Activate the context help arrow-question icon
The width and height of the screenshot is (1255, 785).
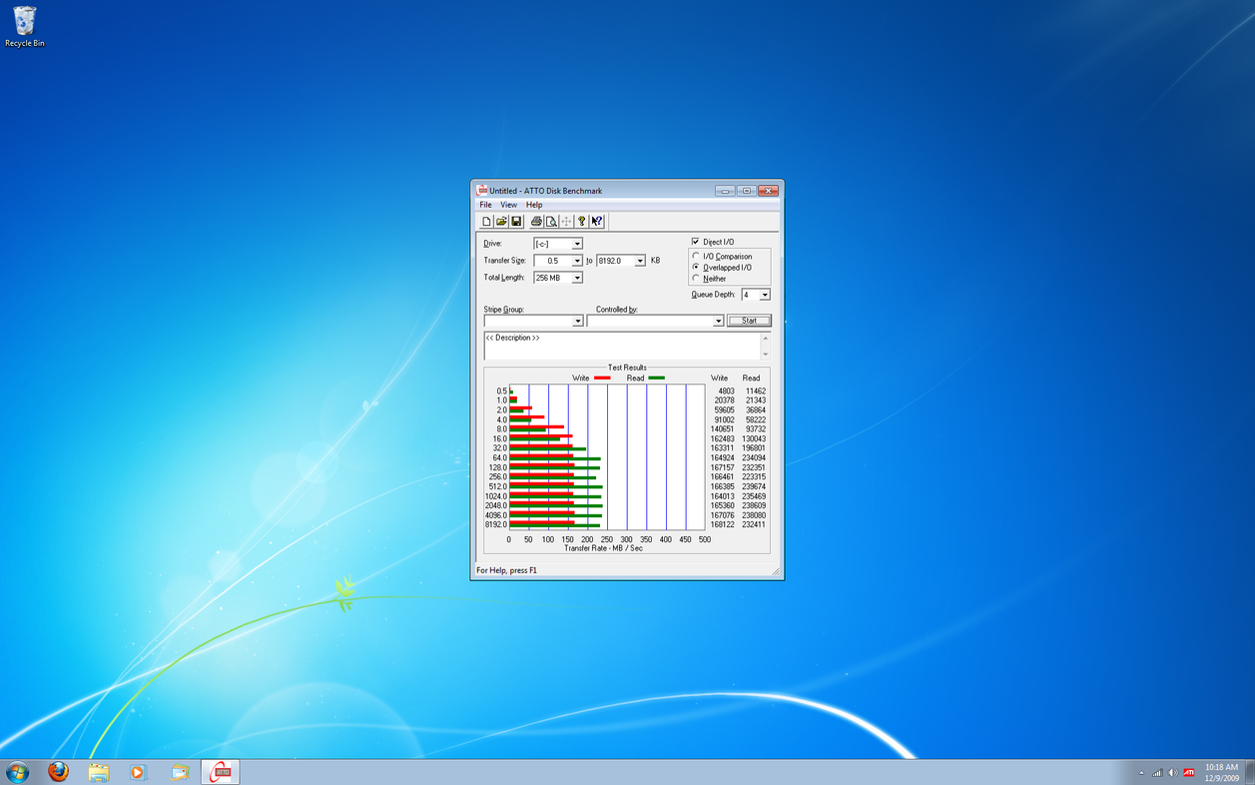(x=597, y=222)
